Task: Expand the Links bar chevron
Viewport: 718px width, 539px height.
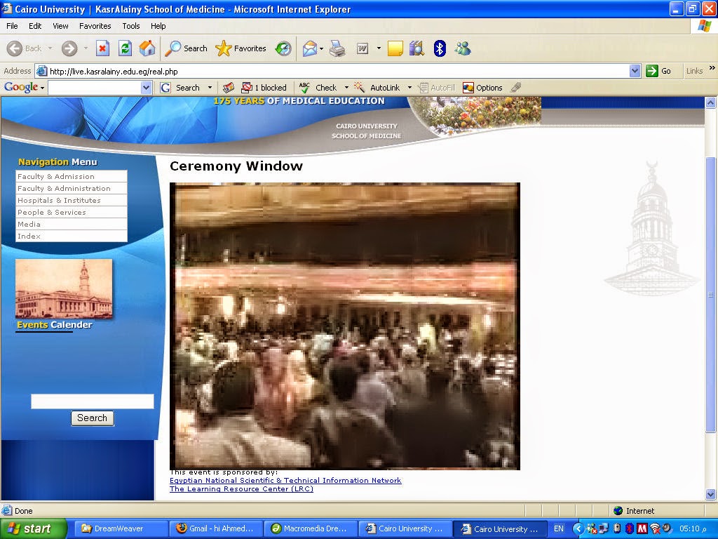Action: pos(712,68)
